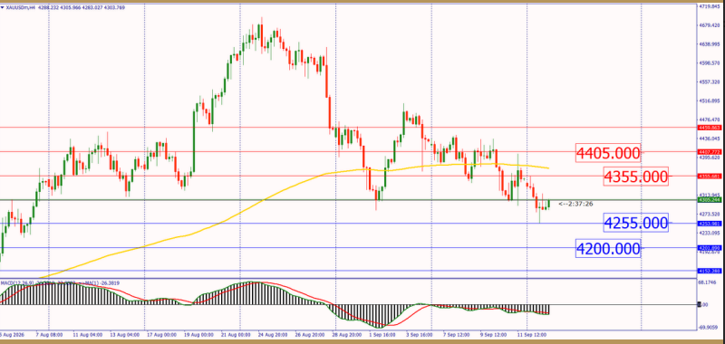Select the red 4405.000 text label

[608, 152]
